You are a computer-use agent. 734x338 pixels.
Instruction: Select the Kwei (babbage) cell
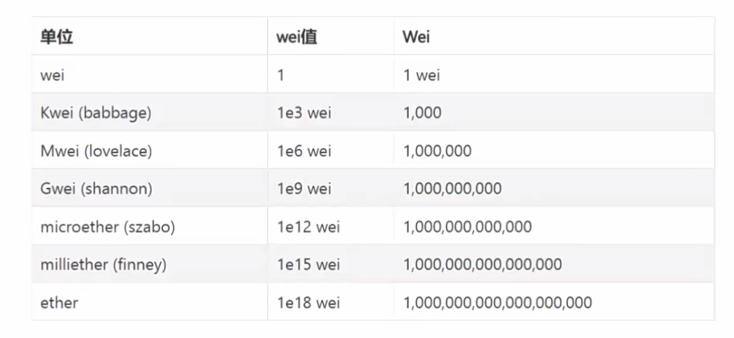tap(90, 113)
